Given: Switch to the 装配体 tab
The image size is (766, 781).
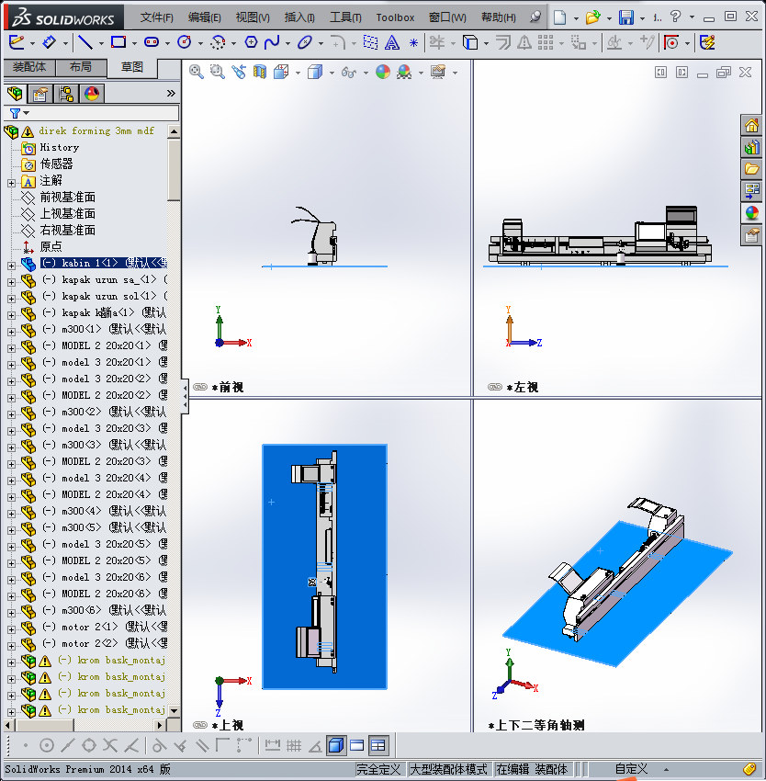Looking at the screenshot, I should click(29, 67).
